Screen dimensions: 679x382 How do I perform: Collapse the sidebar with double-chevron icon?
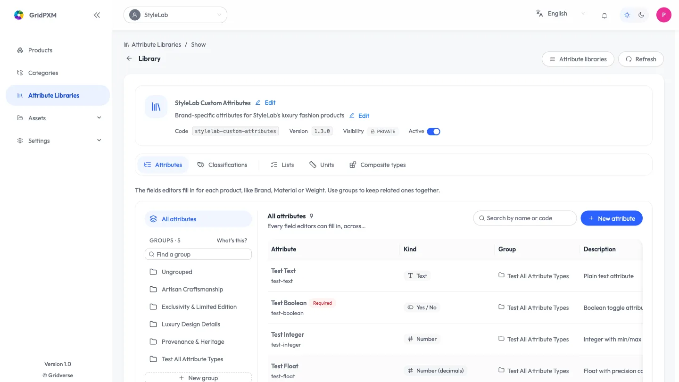(x=97, y=15)
